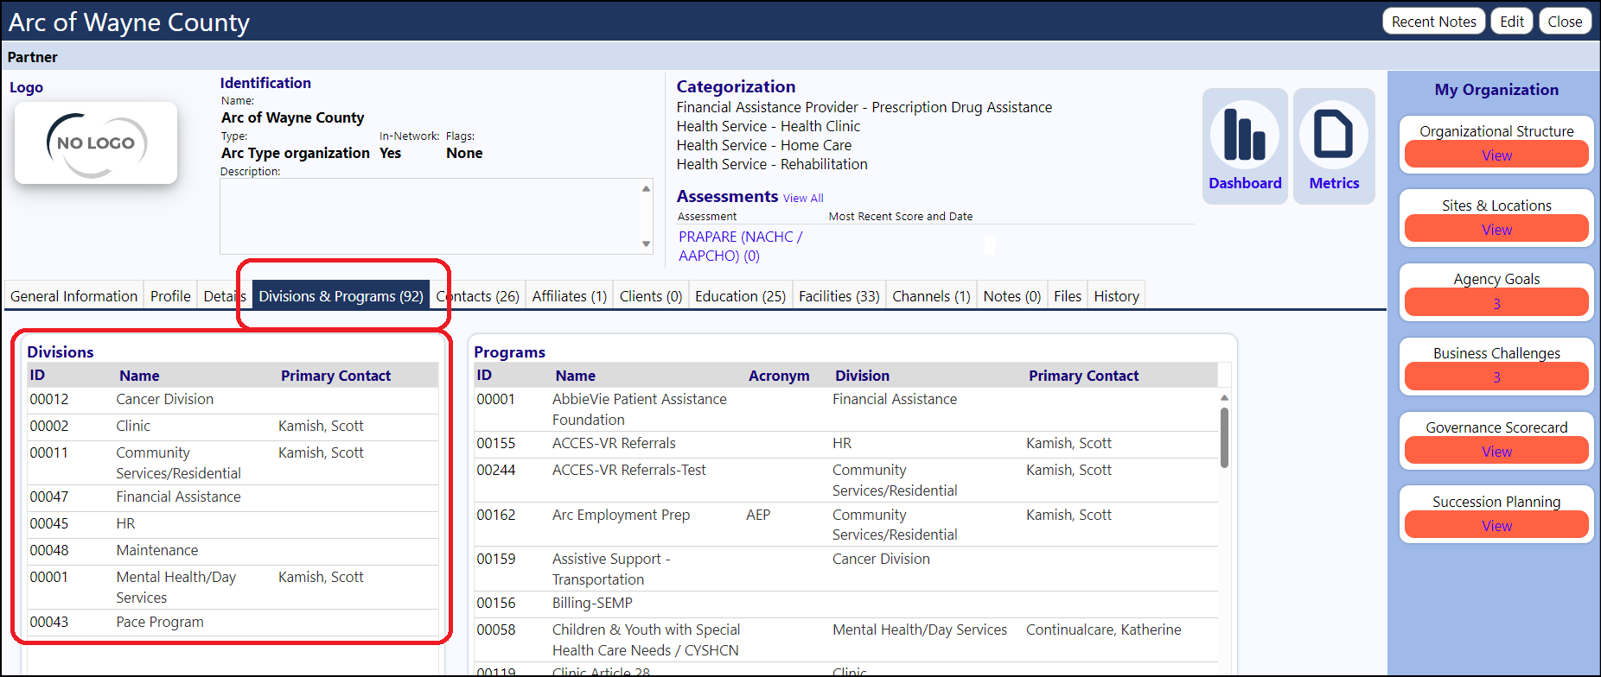Switch to Education (25) tab
This screenshot has width=1601, height=677.
tap(740, 296)
